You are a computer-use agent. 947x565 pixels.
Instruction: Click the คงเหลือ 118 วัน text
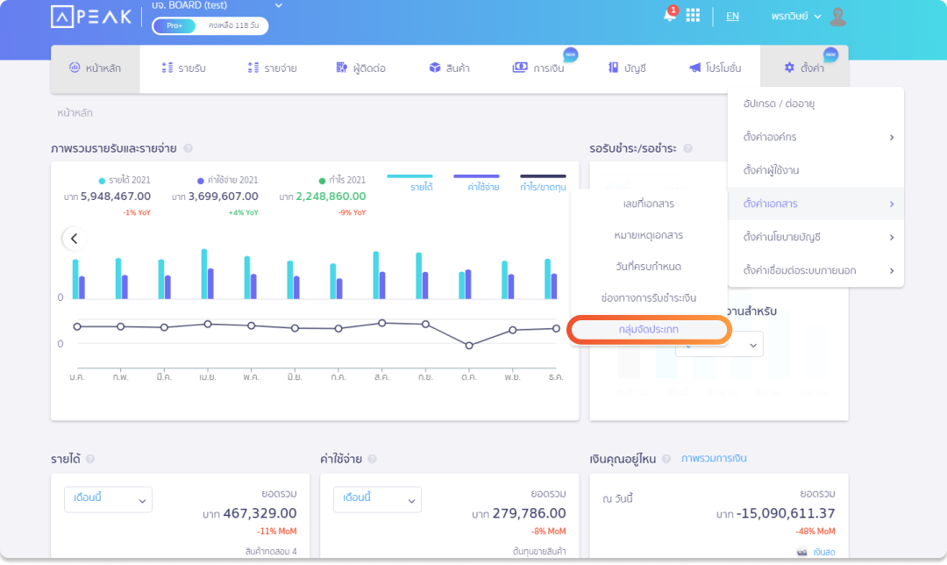233,25
